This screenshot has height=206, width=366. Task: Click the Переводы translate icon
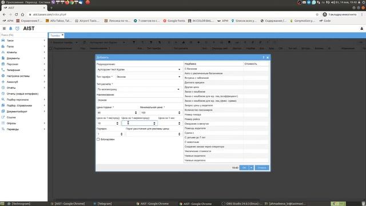(3, 129)
